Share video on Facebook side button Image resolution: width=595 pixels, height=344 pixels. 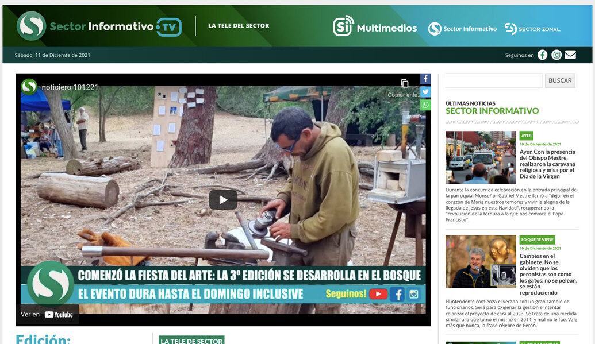[x=425, y=79]
